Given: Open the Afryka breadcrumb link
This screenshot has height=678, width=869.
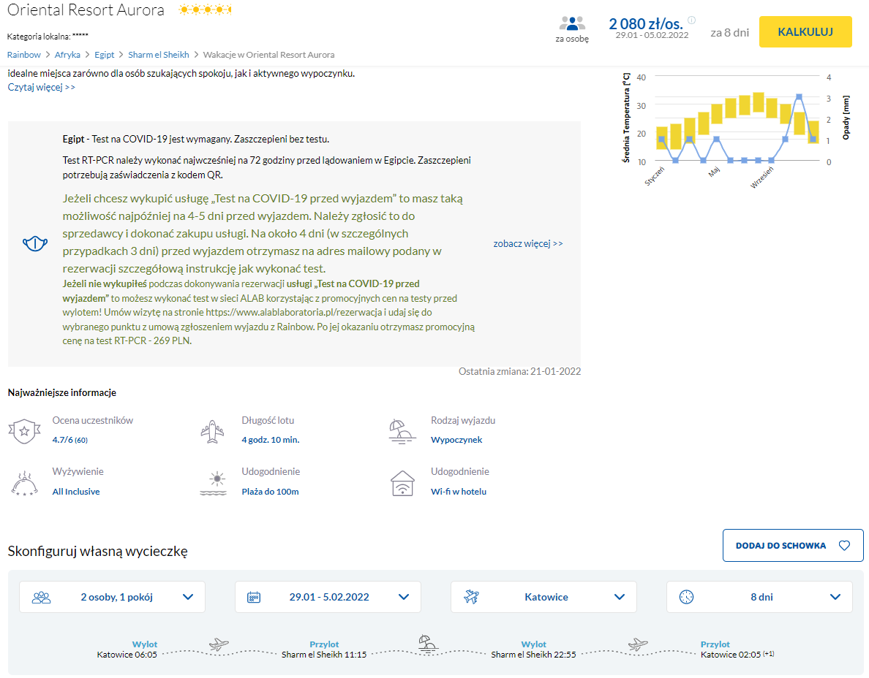Looking at the screenshot, I should 67,55.
